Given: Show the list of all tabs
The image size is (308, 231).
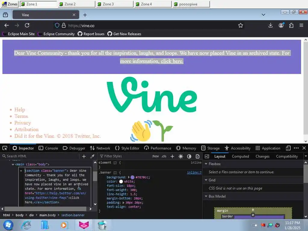Looking at the screenshot, I should (x=263, y=15).
